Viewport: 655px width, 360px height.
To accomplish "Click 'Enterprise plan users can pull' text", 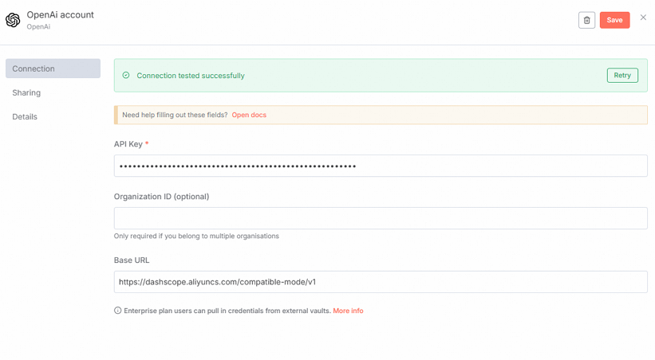I will coord(227,311).
